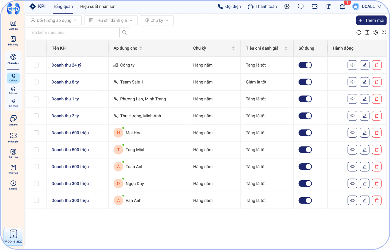The image size is (390, 250).
Task: Open Tiêu chí đánh giá filter dropdown
Action: pyautogui.click(x=111, y=20)
